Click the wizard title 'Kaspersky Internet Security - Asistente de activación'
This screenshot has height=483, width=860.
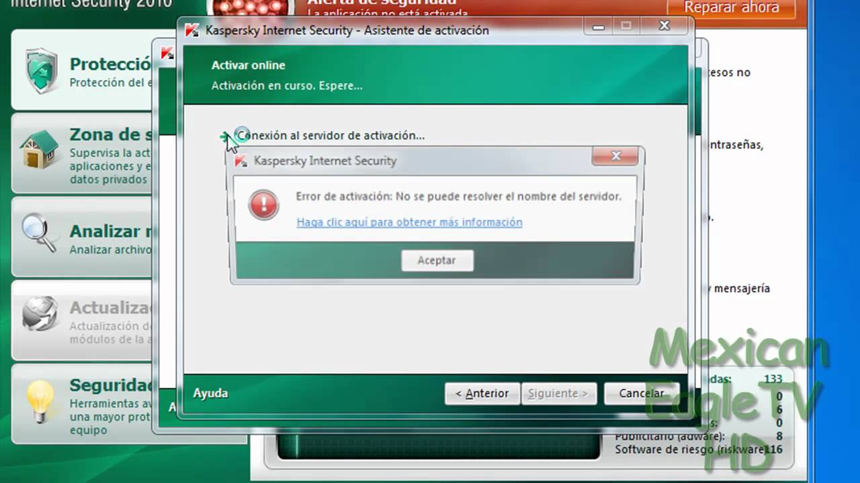[347, 30]
